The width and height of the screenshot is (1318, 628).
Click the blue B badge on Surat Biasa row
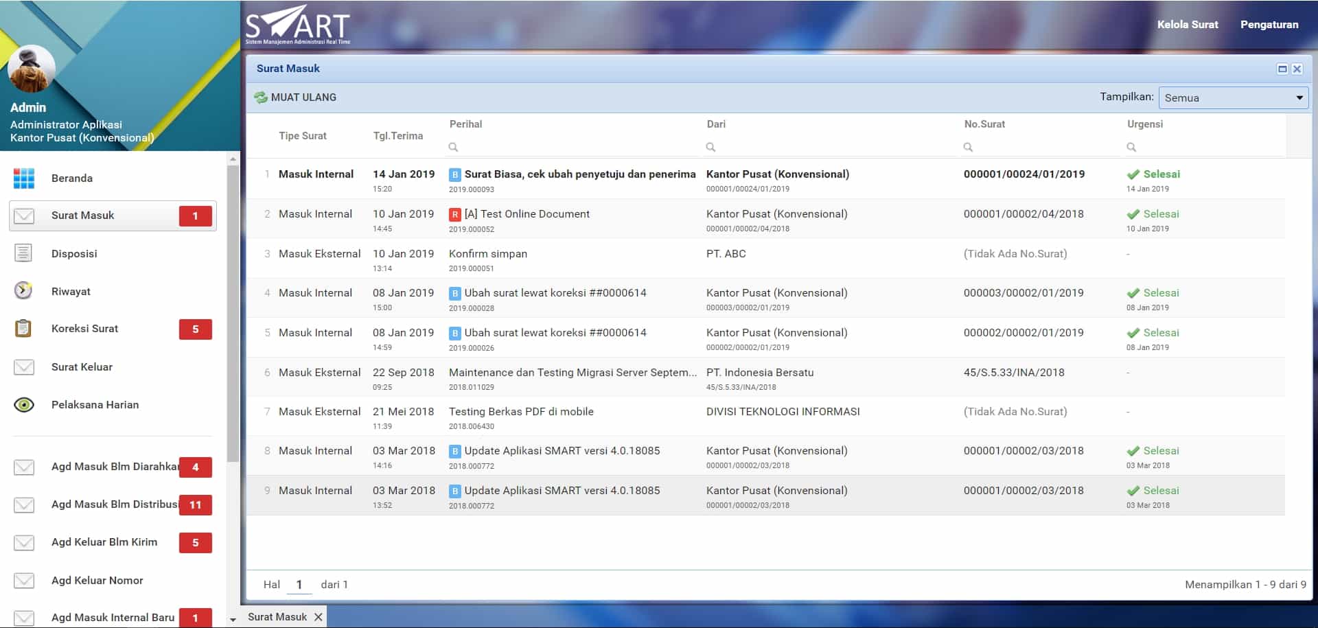[454, 175]
